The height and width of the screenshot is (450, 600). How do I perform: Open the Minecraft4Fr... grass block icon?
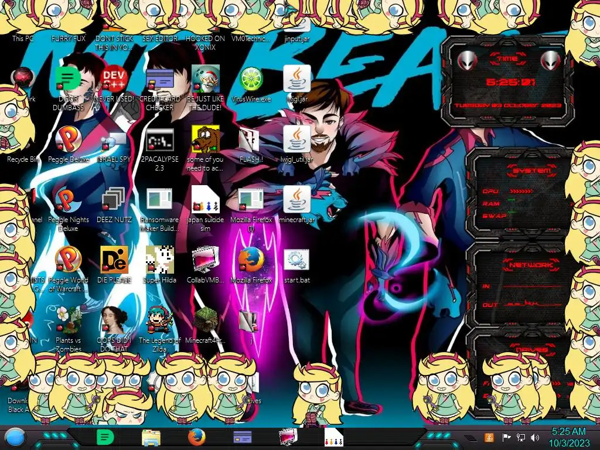(x=206, y=320)
